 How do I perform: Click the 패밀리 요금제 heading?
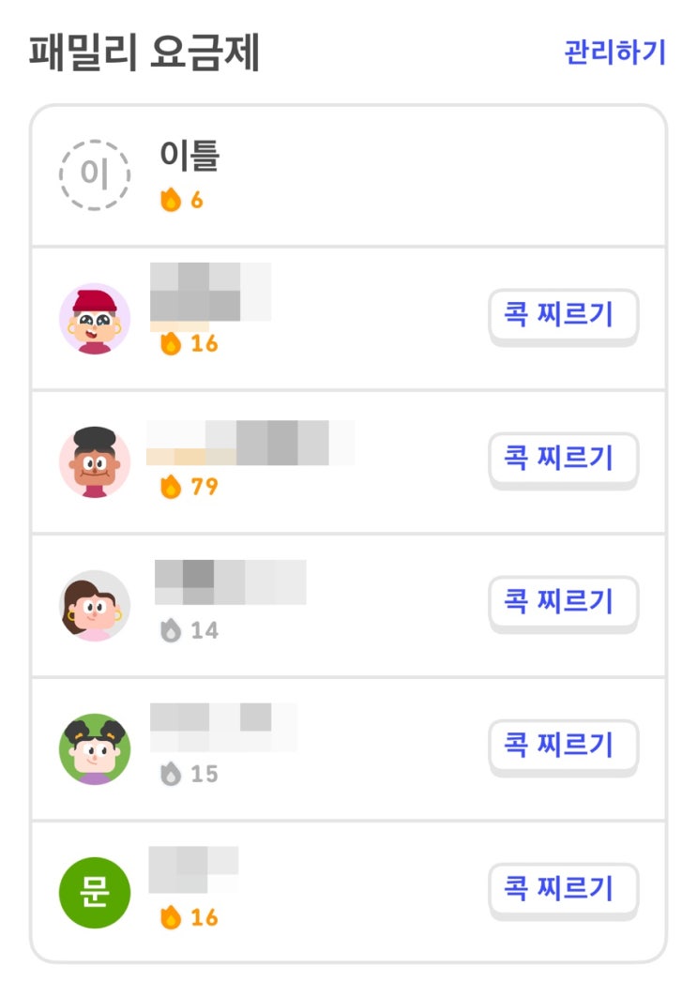144,53
